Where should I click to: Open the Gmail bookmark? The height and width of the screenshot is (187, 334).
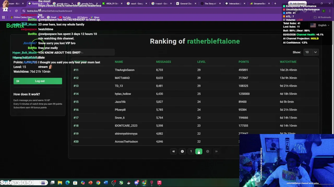(x=51, y=17)
